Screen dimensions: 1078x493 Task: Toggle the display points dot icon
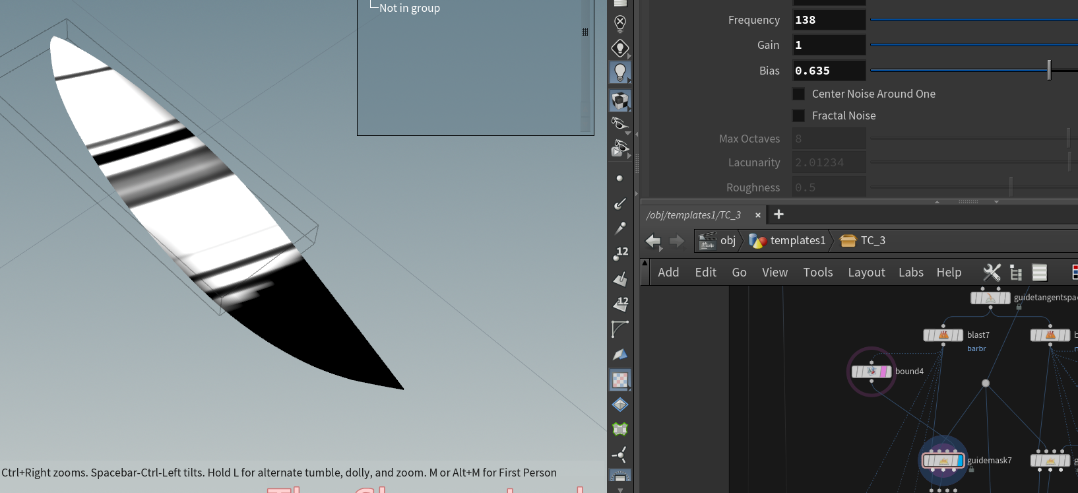619,178
